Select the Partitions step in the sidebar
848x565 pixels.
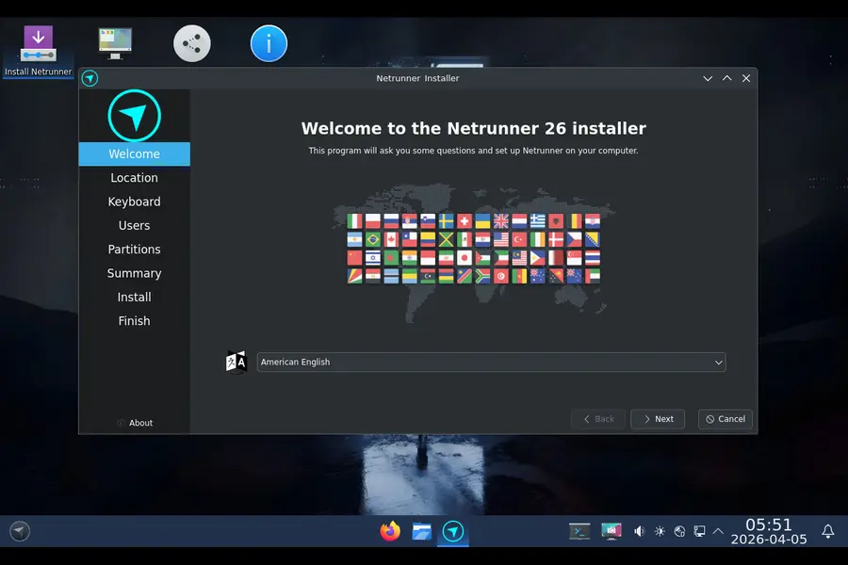click(134, 249)
